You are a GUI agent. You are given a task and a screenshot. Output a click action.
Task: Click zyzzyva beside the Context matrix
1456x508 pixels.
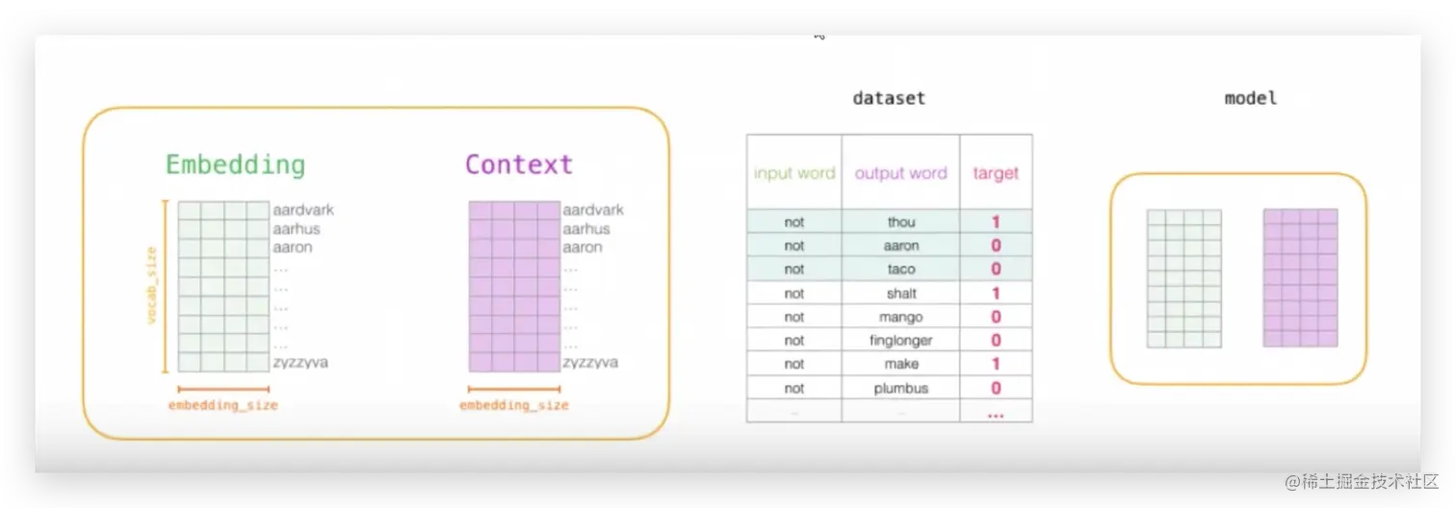[x=590, y=363]
